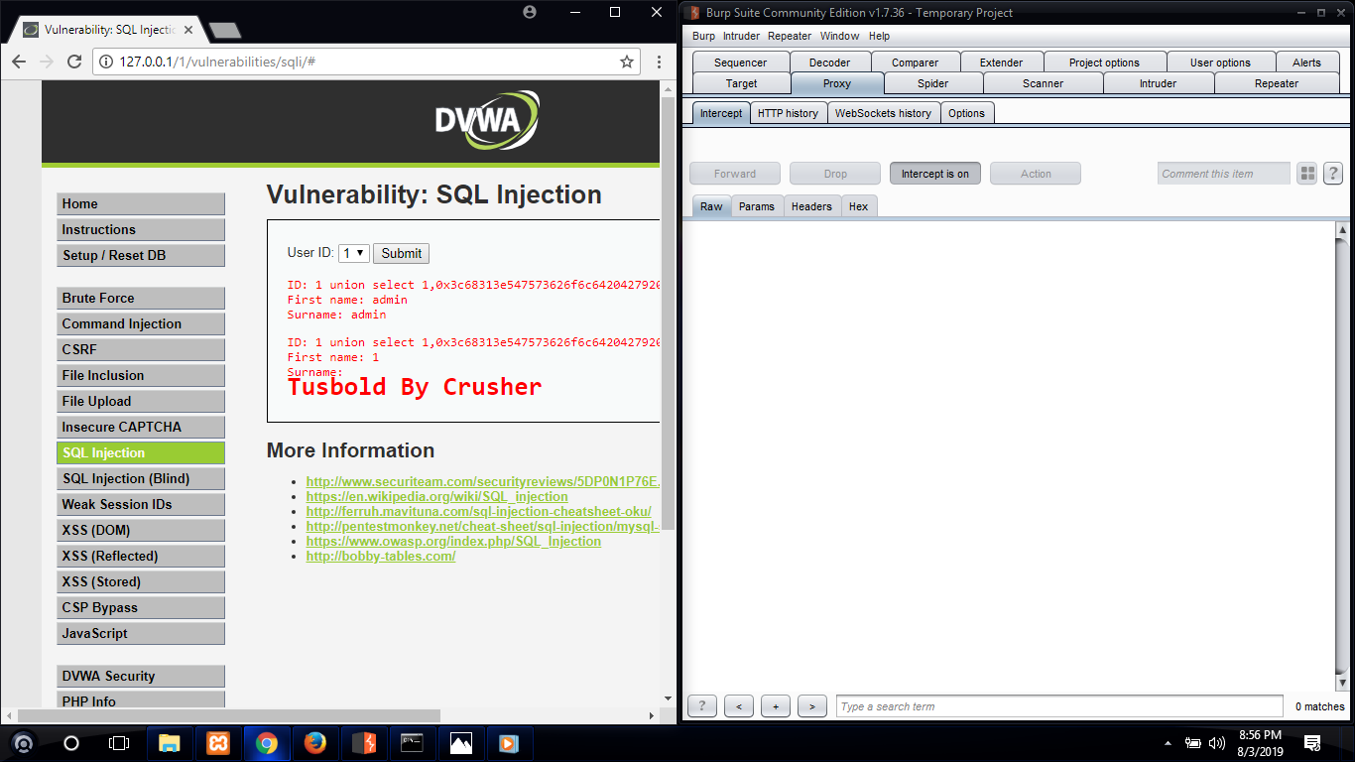Viewport: 1355px width, 762px height.
Task: Switch to Chrome on the taskbar
Action: point(267,742)
